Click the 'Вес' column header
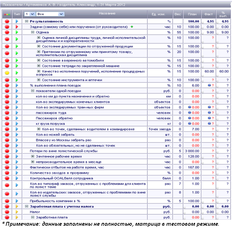This screenshot has height=229, width=232. [178, 14]
